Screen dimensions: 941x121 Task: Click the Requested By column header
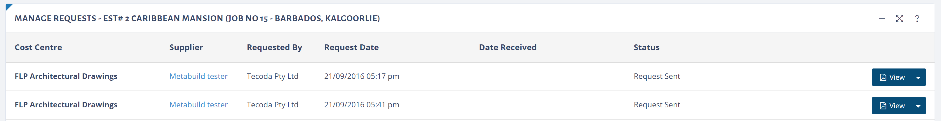coord(274,48)
